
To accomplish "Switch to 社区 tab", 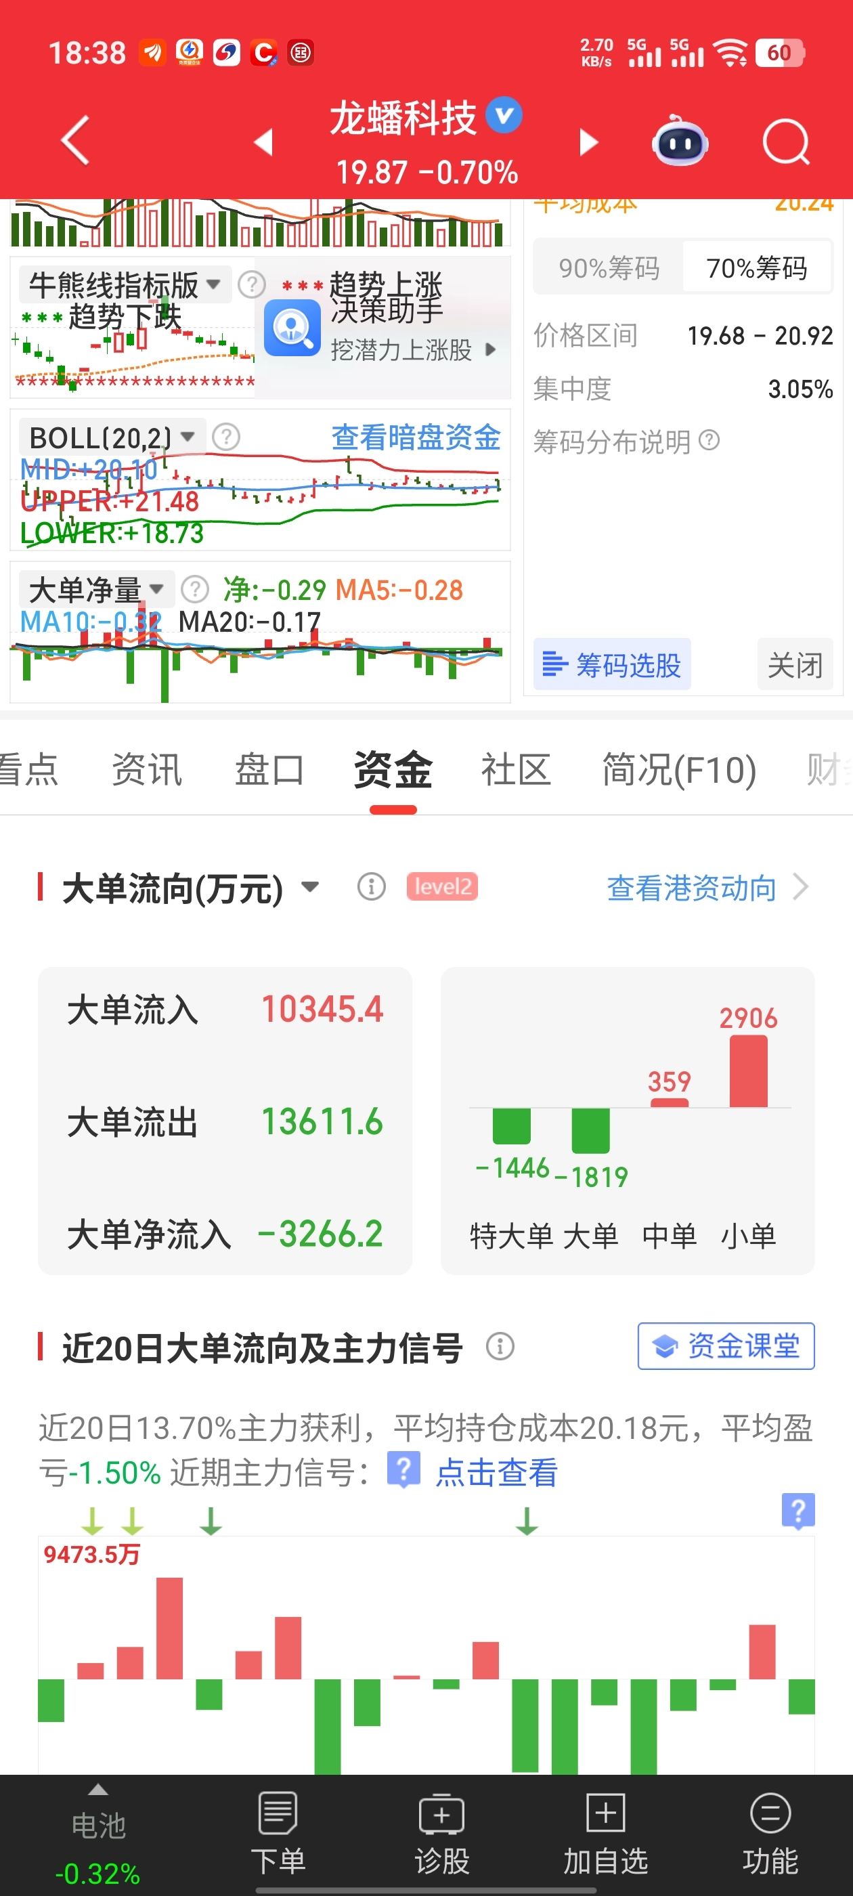I will (516, 769).
